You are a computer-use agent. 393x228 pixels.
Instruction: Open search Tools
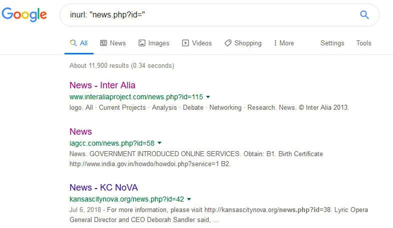(x=363, y=43)
